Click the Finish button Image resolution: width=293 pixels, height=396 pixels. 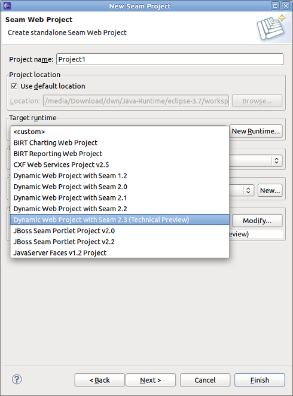coord(260,380)
